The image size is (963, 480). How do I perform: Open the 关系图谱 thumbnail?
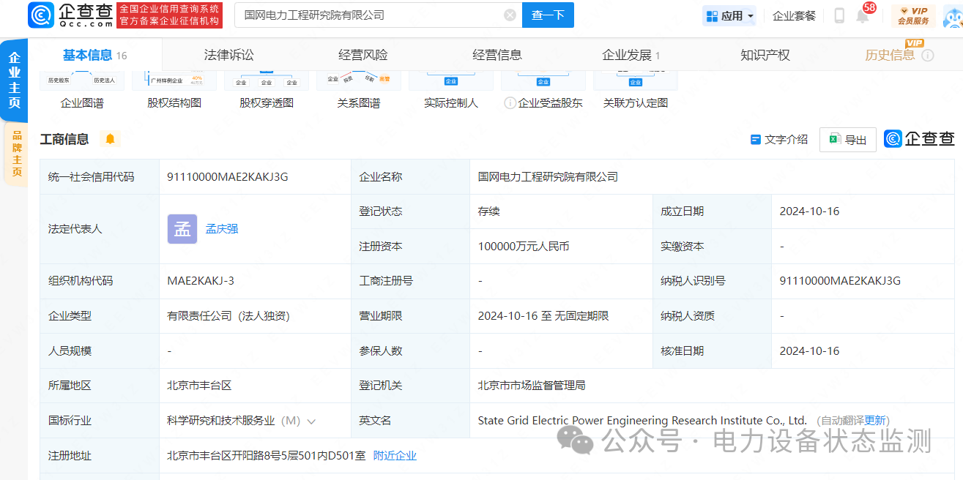(359, 91)
